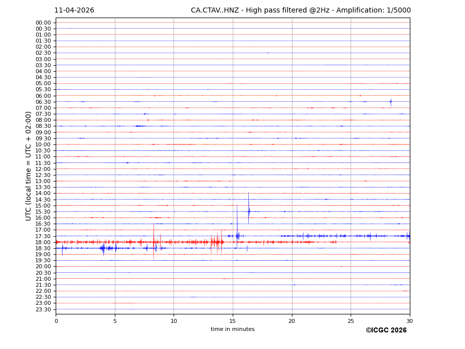Select the 15:30 row time label

coord(43,212)
